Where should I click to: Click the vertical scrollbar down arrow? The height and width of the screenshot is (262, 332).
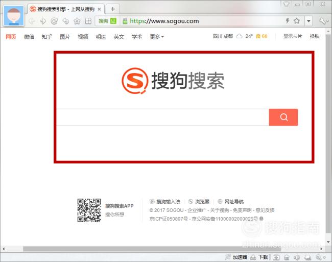[328, 242]
